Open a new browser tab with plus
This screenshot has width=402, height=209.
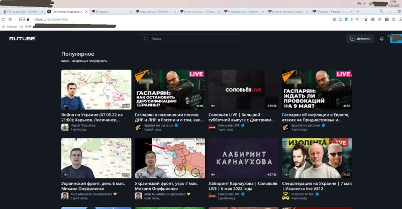point(358,11)
